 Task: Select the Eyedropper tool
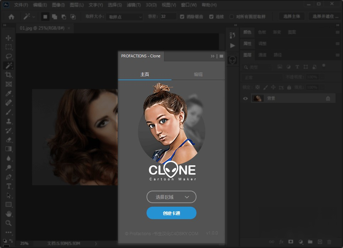pyautogui.click(x=9, y=93)
